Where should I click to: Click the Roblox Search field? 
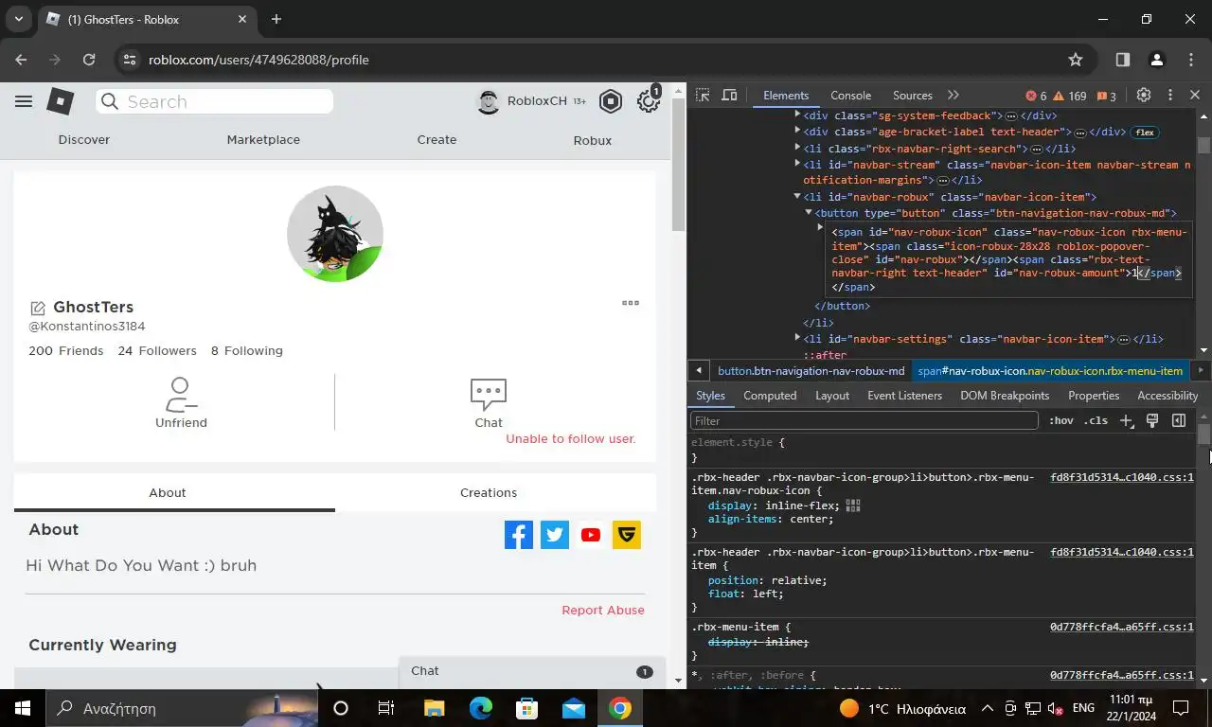click(214, 101)
